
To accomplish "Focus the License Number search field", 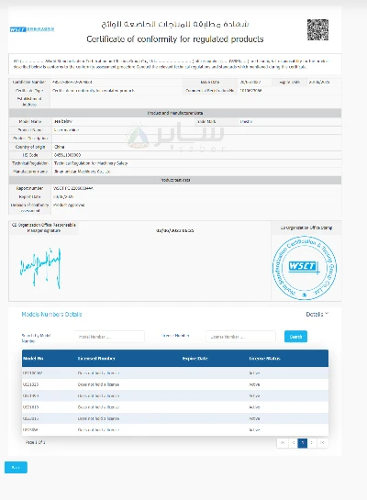I will tap(240, 337).
